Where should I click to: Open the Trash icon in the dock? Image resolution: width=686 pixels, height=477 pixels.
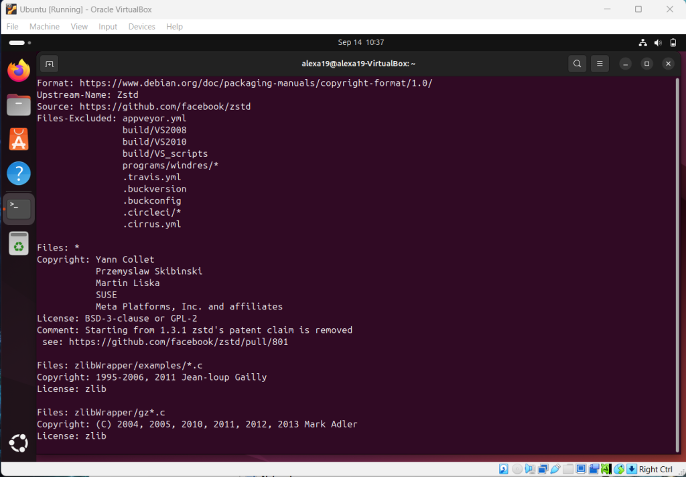(19, 243)
